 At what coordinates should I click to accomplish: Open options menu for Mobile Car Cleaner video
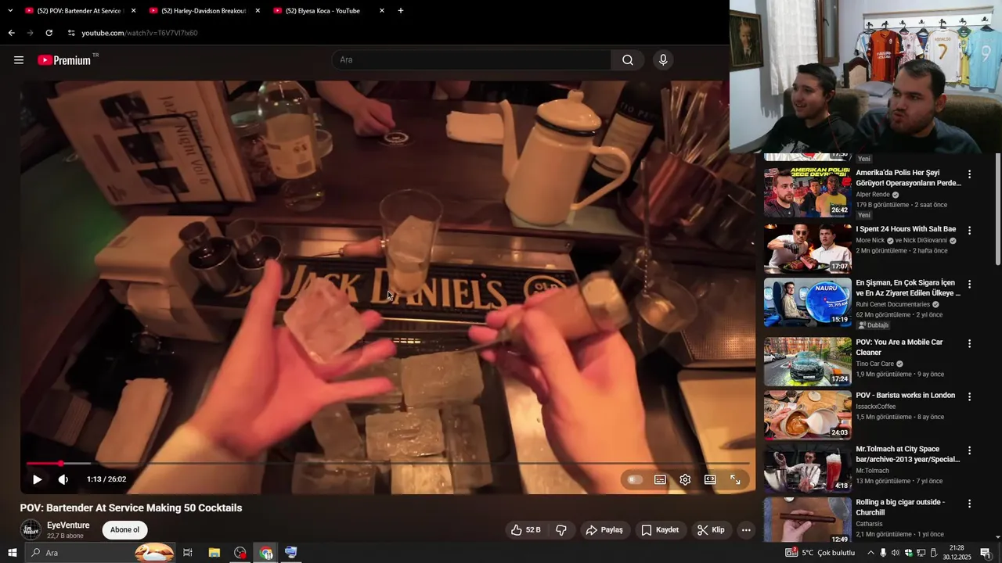coord(969,343)
